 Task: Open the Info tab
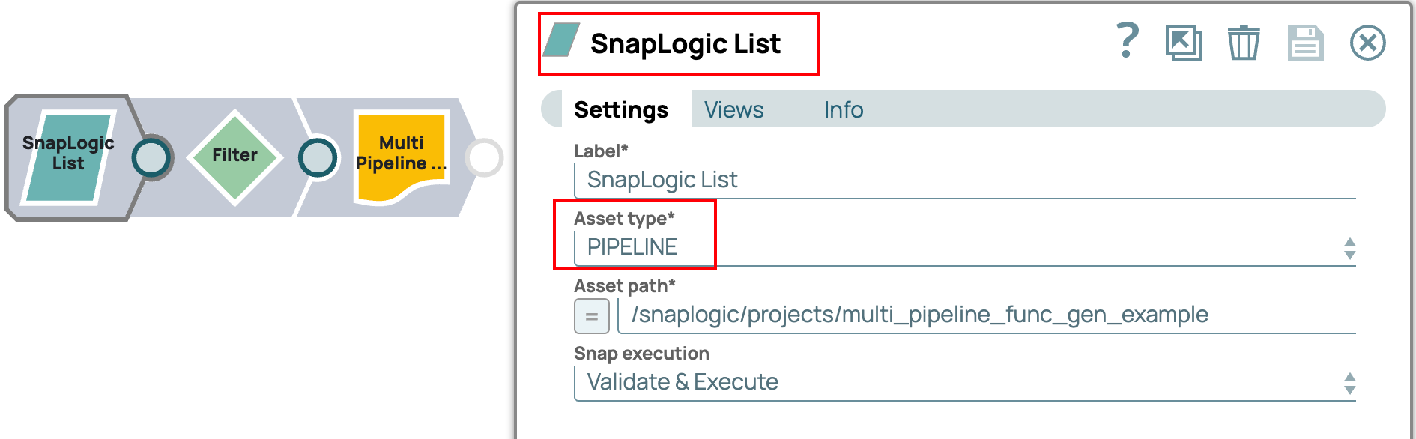pos(844,110)
